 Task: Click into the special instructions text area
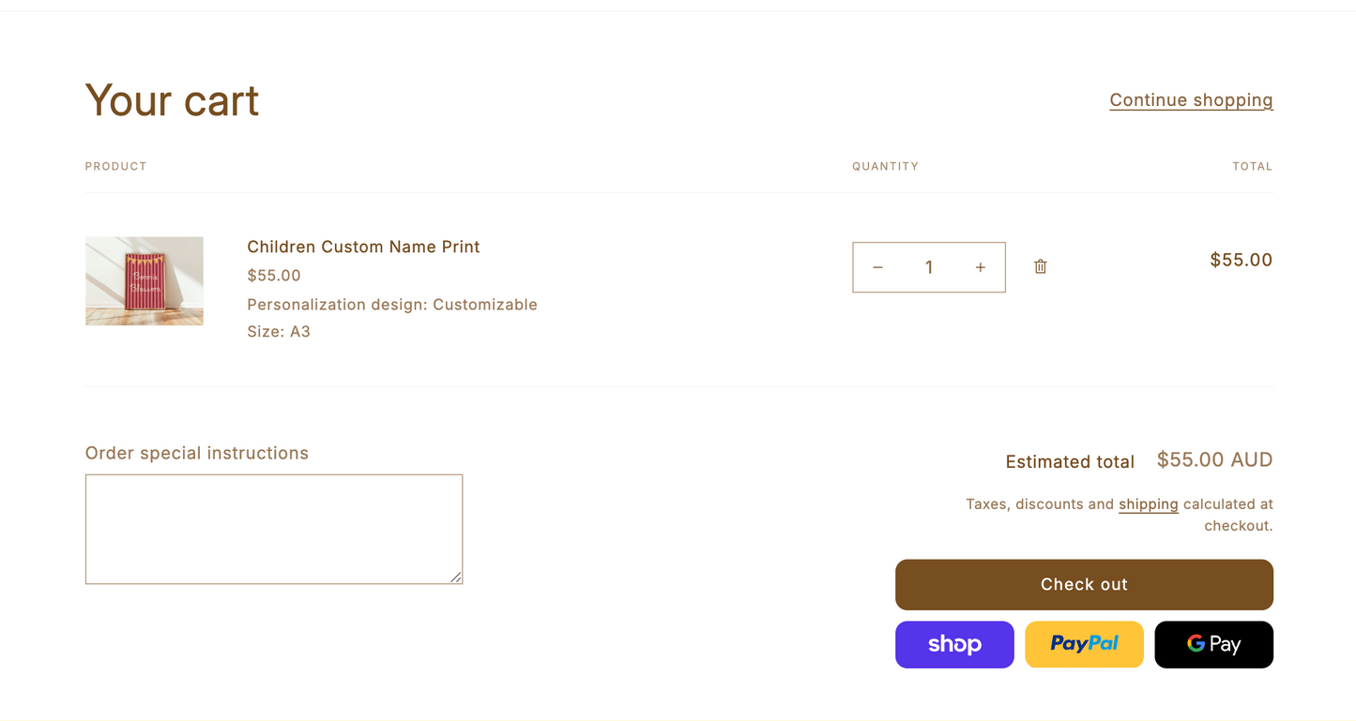point(273,529)
